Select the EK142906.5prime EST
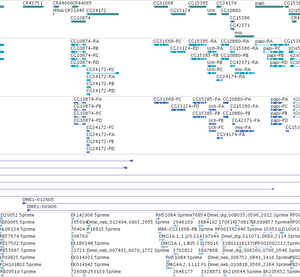Viewport: 300px width, 277px height. (72, 219)
